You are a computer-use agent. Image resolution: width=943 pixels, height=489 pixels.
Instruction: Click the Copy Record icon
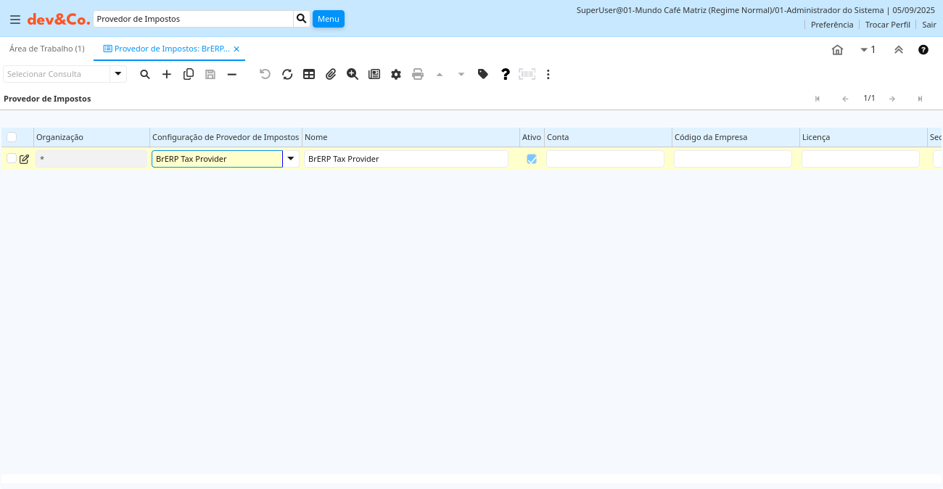pos(189,74)
